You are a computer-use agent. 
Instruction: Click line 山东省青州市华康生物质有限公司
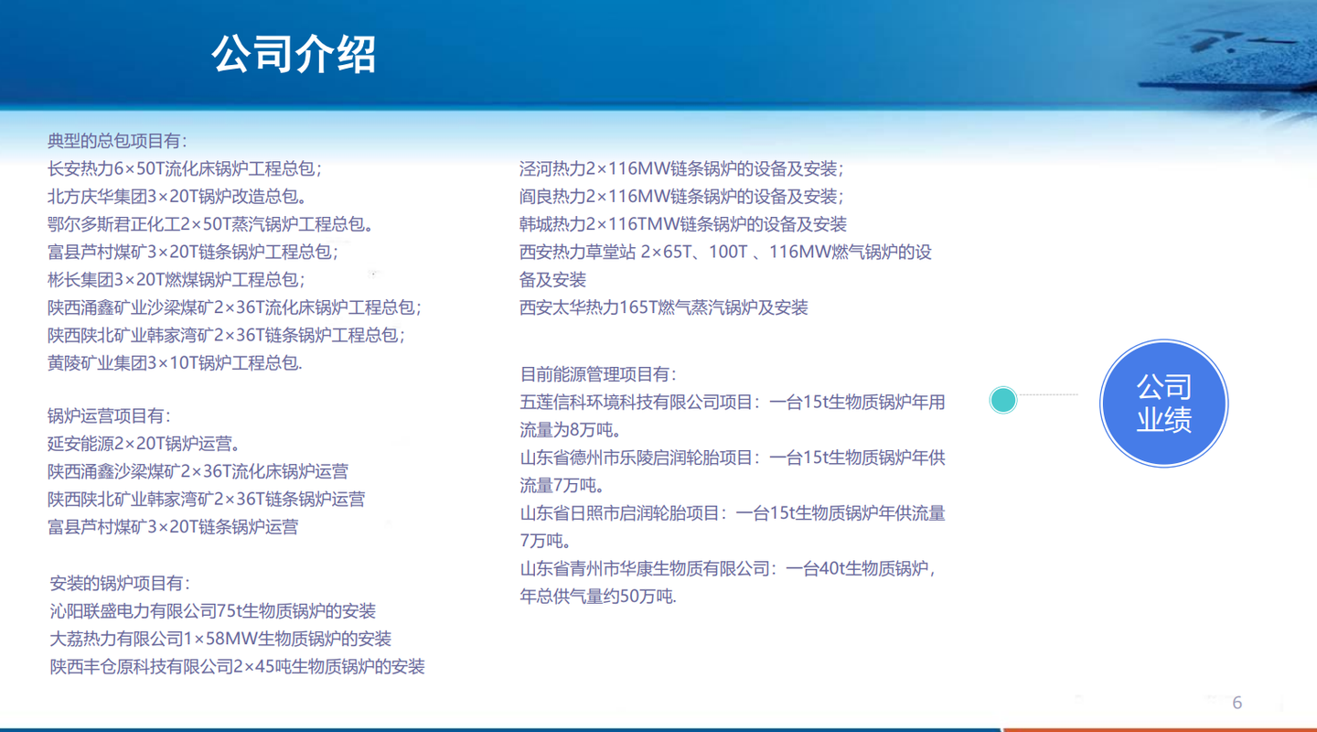pos(729,569)
